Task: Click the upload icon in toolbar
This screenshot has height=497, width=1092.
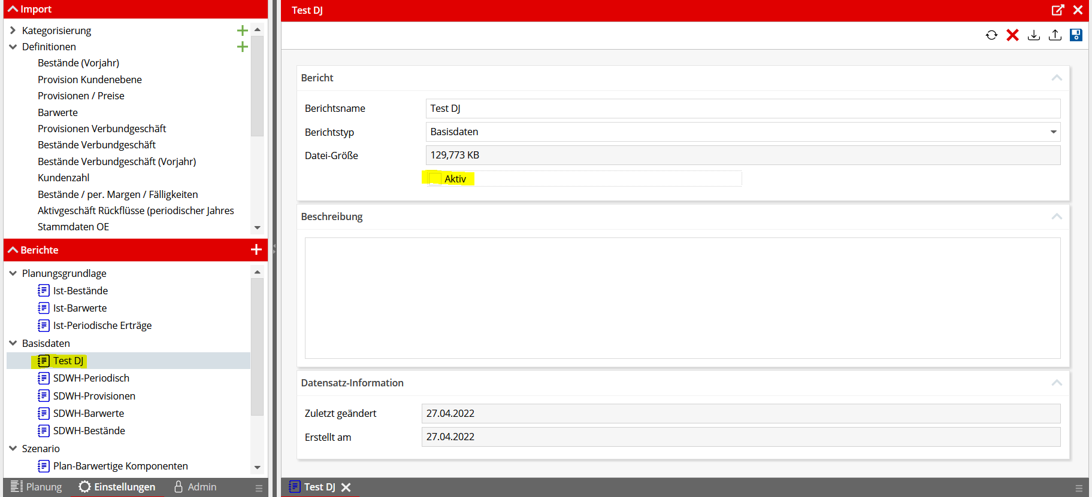Action: click(x=1055, y=35)
